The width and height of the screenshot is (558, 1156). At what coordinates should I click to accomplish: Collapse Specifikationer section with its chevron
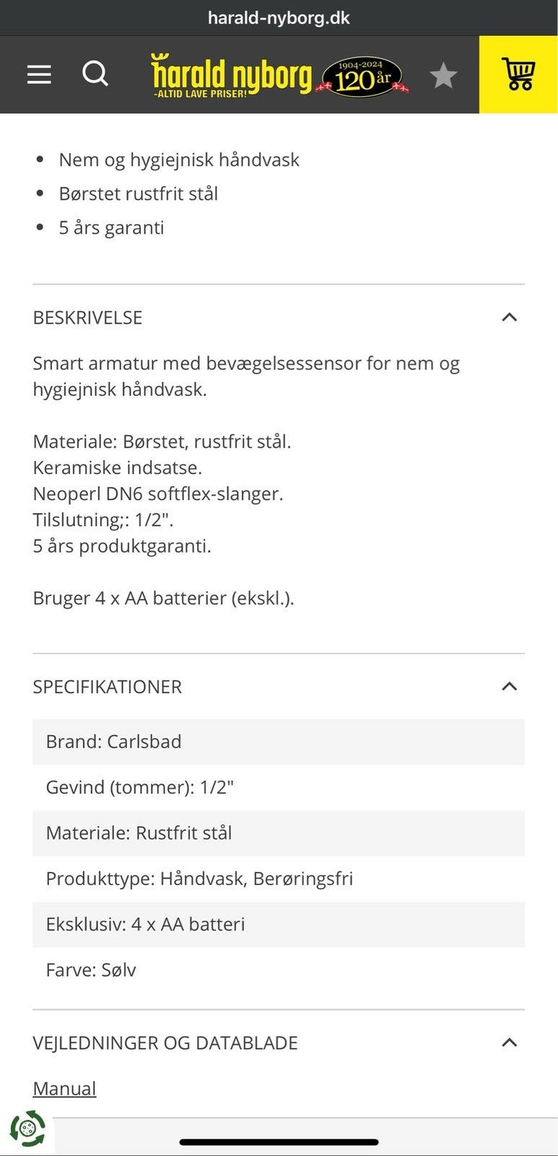tap(509, 686)
